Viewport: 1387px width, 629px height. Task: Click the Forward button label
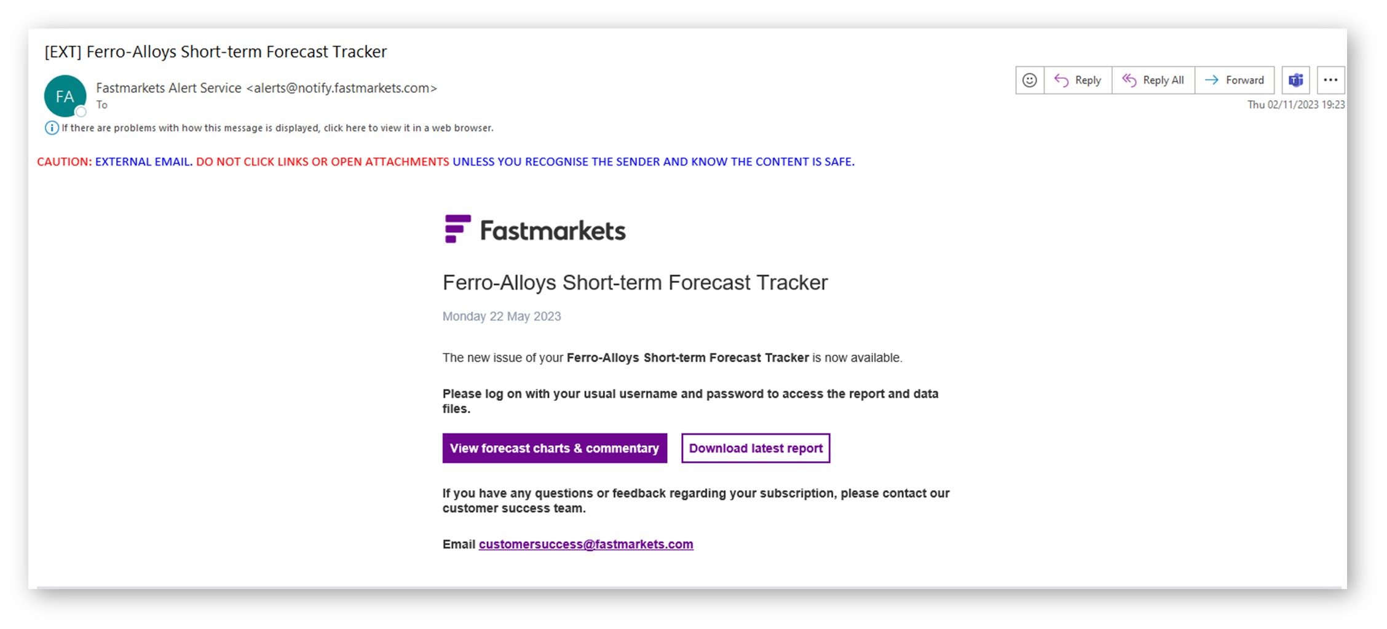tap(1245, 81)
